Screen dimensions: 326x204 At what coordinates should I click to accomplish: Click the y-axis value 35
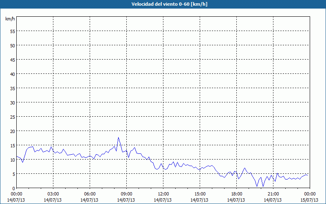pos(13,88)
